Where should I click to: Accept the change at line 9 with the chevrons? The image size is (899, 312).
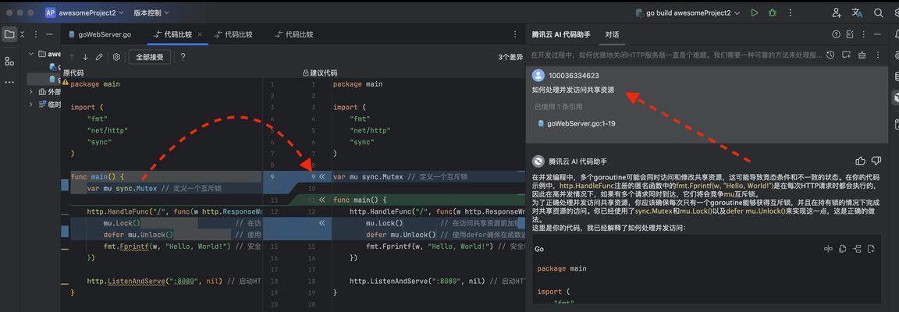(322, 176)
